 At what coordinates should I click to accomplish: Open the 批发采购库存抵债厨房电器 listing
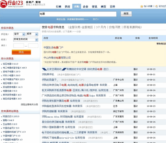coord(76,90)
